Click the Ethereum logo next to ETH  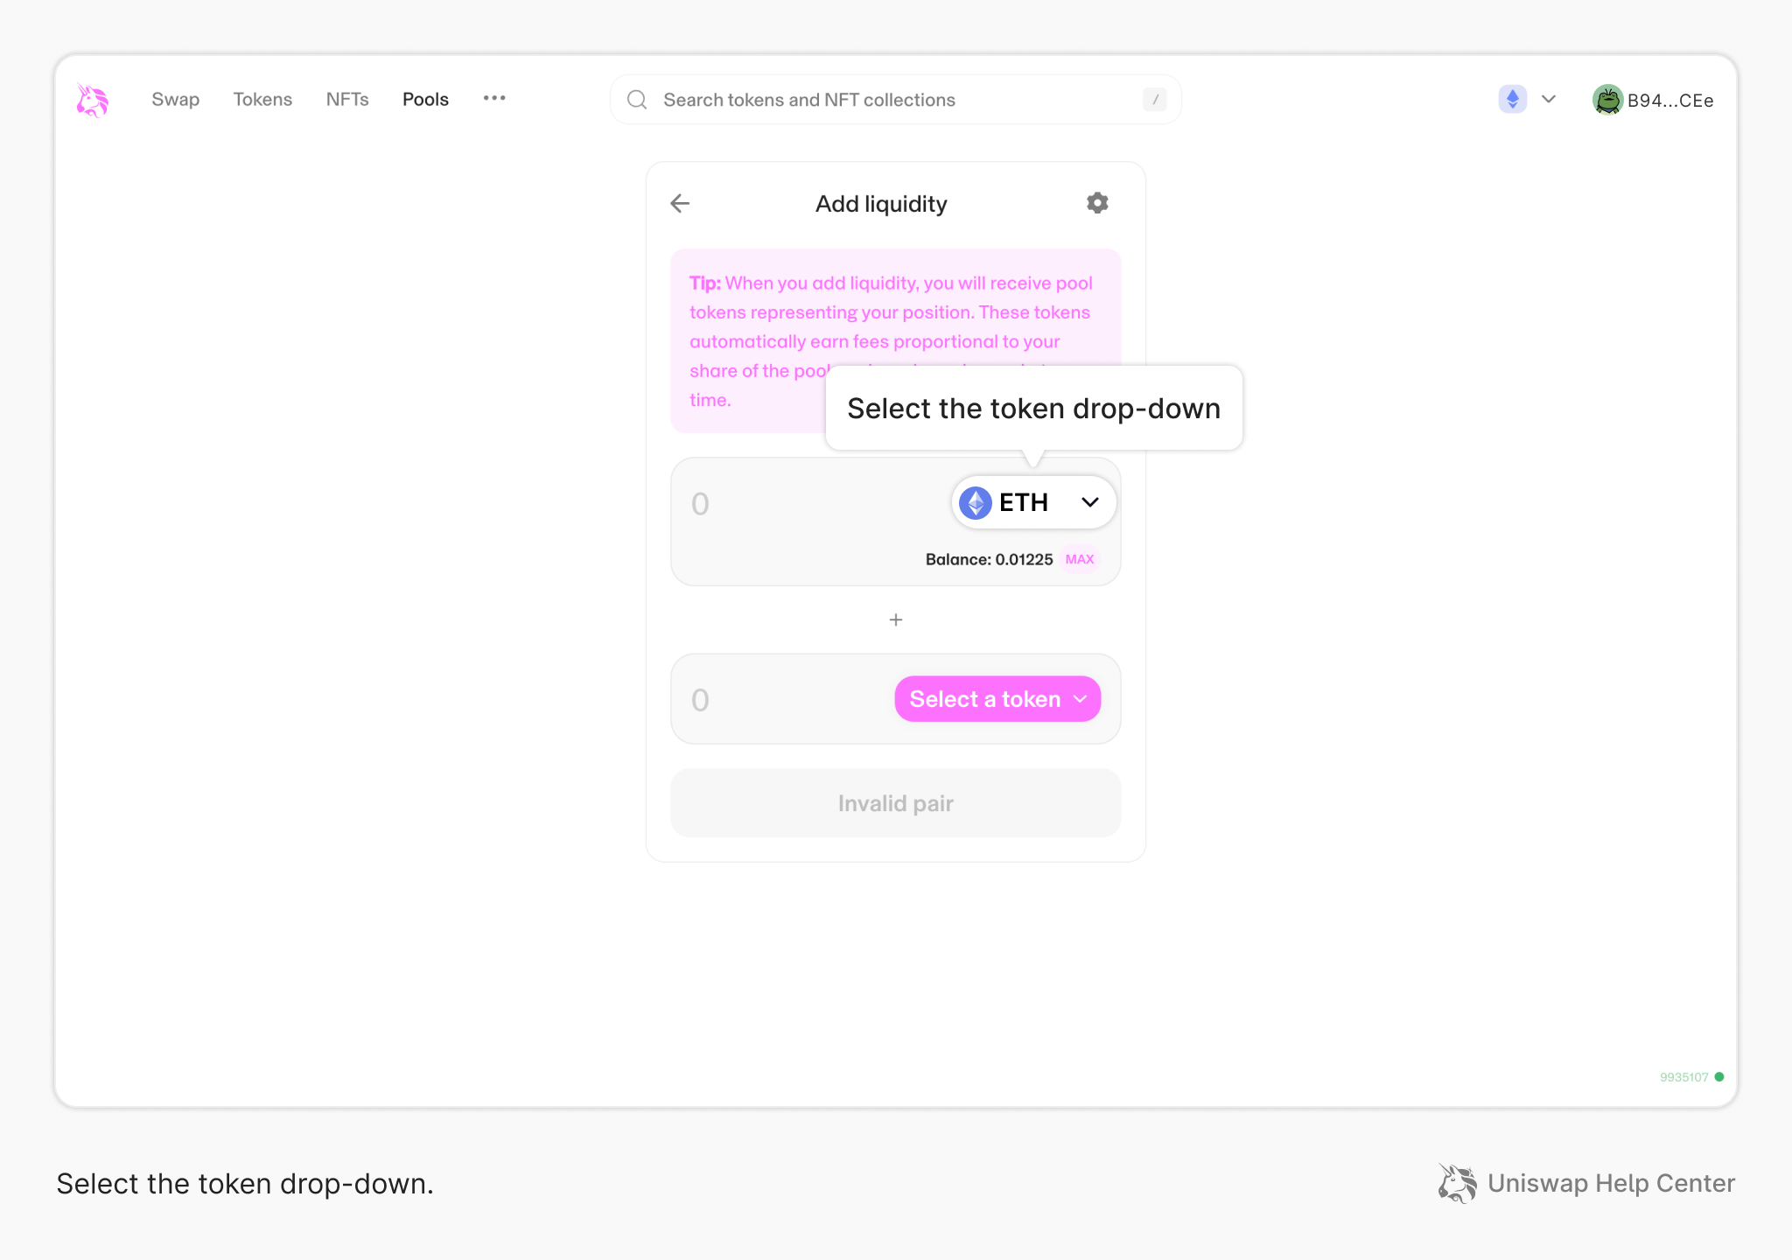coord(975,502)
